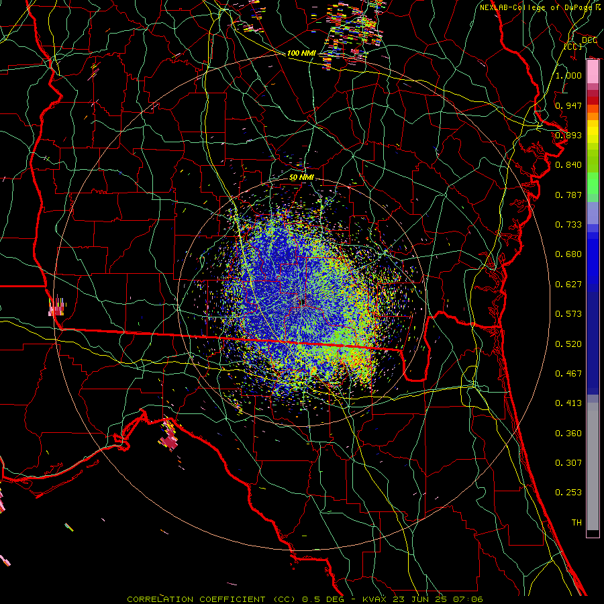The width and height of the screenshot is (604, 604).
Task: Select the 0.680 legend value
Action: point(568,254)
